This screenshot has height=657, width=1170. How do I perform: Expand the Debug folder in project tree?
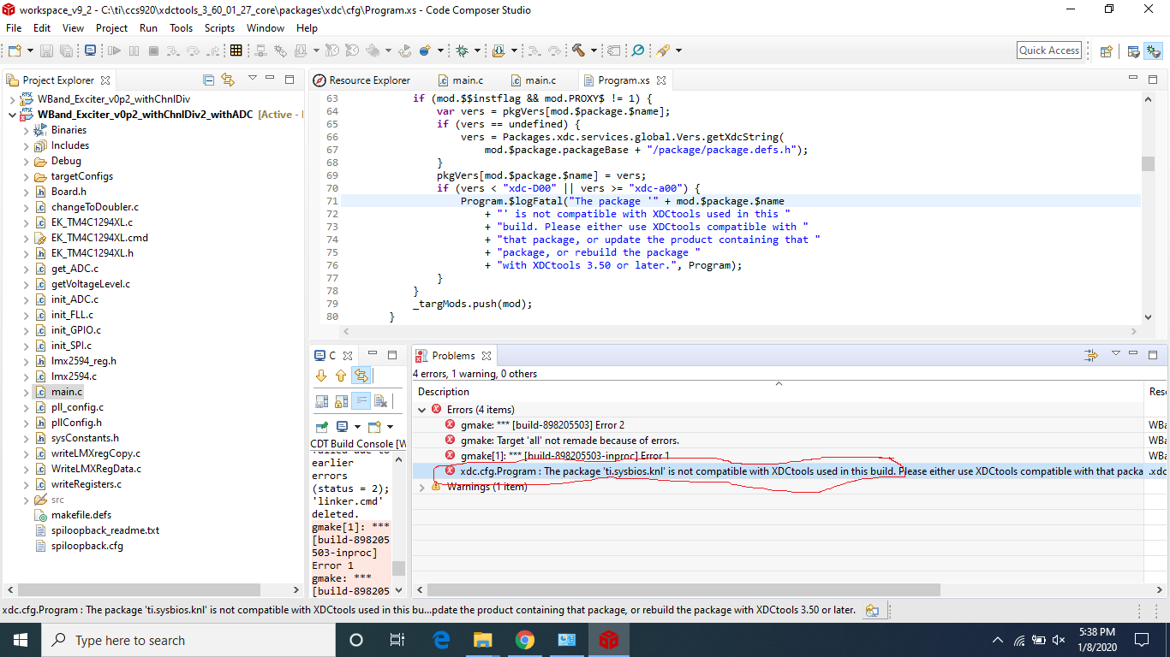pyautogui.click(x=26, y=161)
